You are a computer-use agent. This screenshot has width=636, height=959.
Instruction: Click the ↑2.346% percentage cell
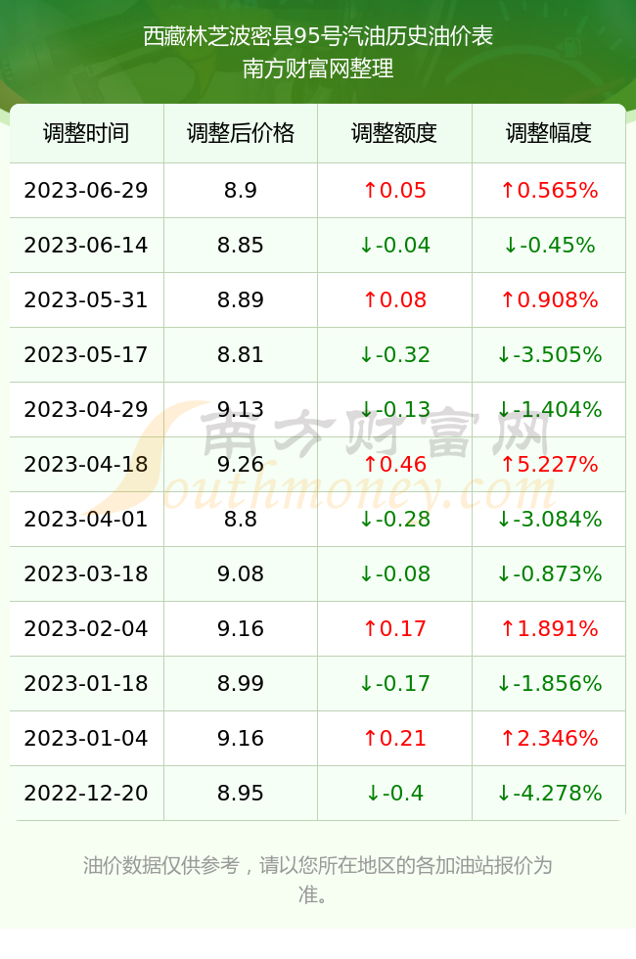point(549,738)
